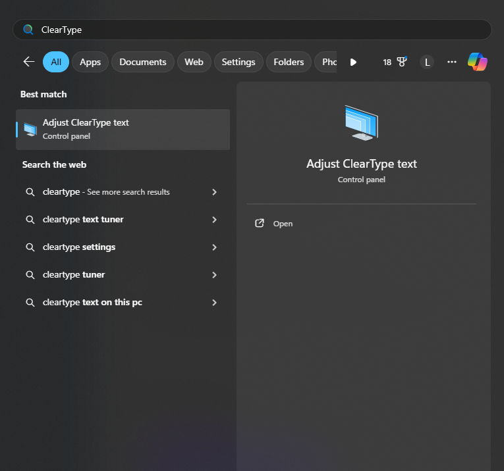Click the back arrow icon
504x471 pixels.
(28, 62)
